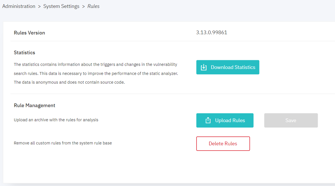
Task: Click the Rules breadcrumb item
Action: 93,6
